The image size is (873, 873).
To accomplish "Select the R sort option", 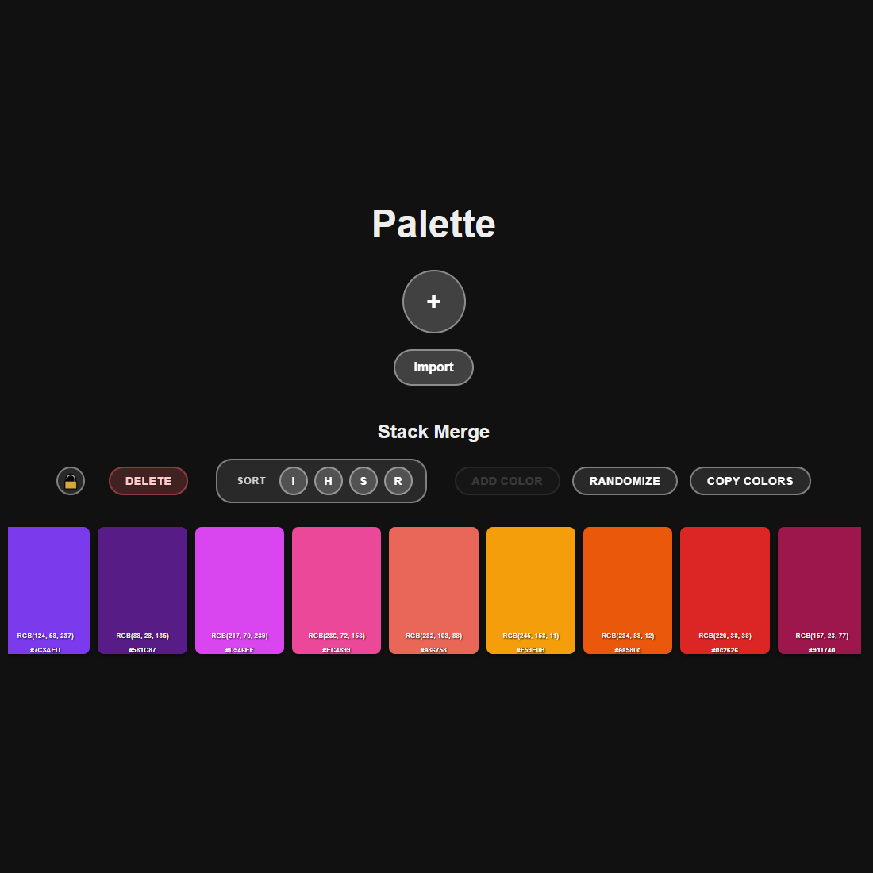I will 398,481.
